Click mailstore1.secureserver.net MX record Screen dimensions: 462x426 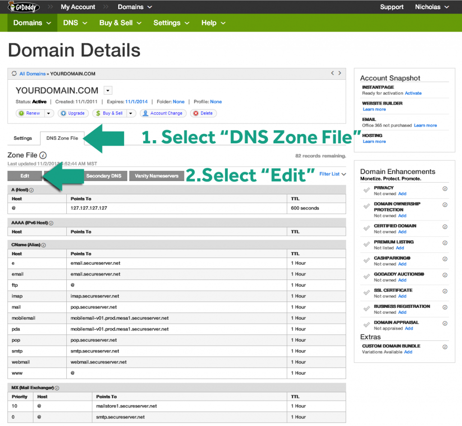tap(126, 406)
